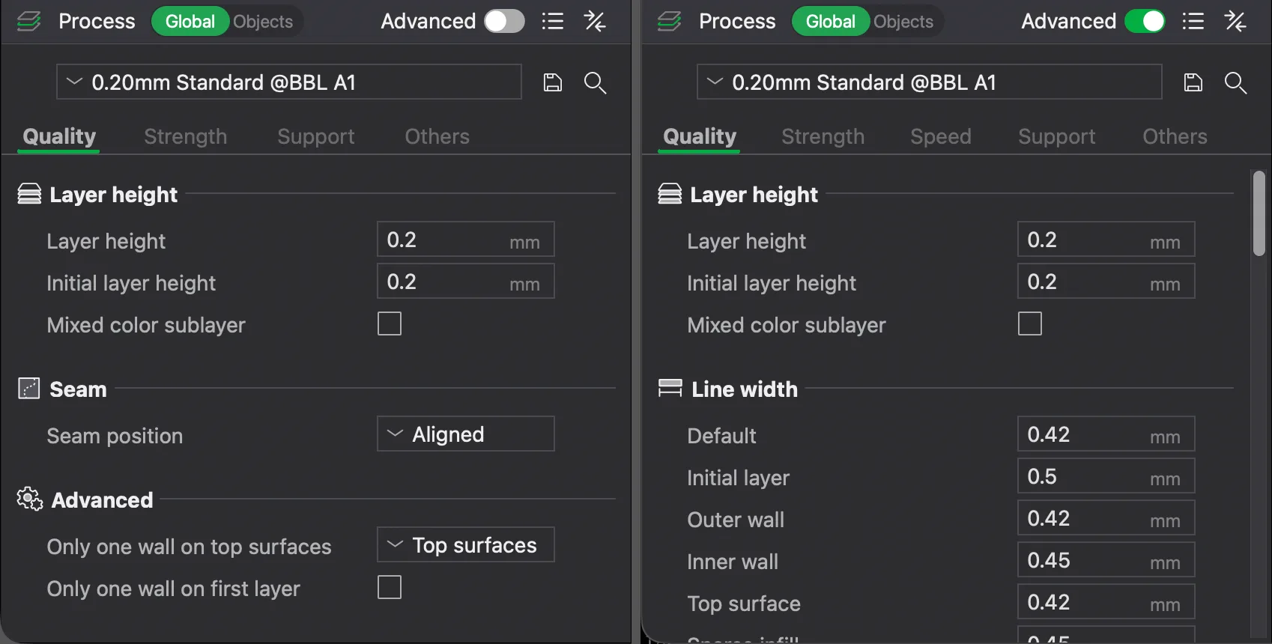1272x644 pixels.
Task: Click the Initial layer line width field
Action: [x=1106, y=476]
